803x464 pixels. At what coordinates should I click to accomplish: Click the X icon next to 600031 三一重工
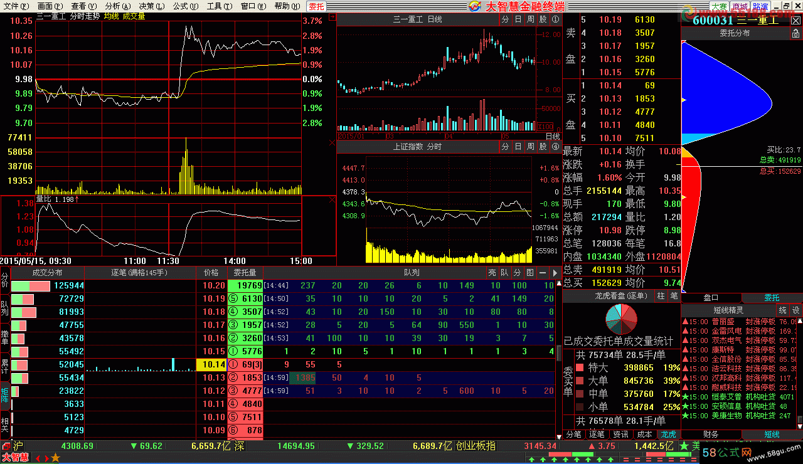click(796, 20)
